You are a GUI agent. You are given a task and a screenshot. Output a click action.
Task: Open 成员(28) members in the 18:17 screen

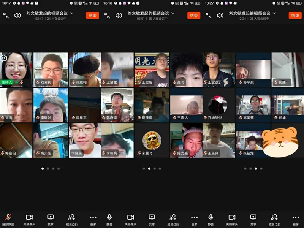pyautogui.click(x=72, y=217)
